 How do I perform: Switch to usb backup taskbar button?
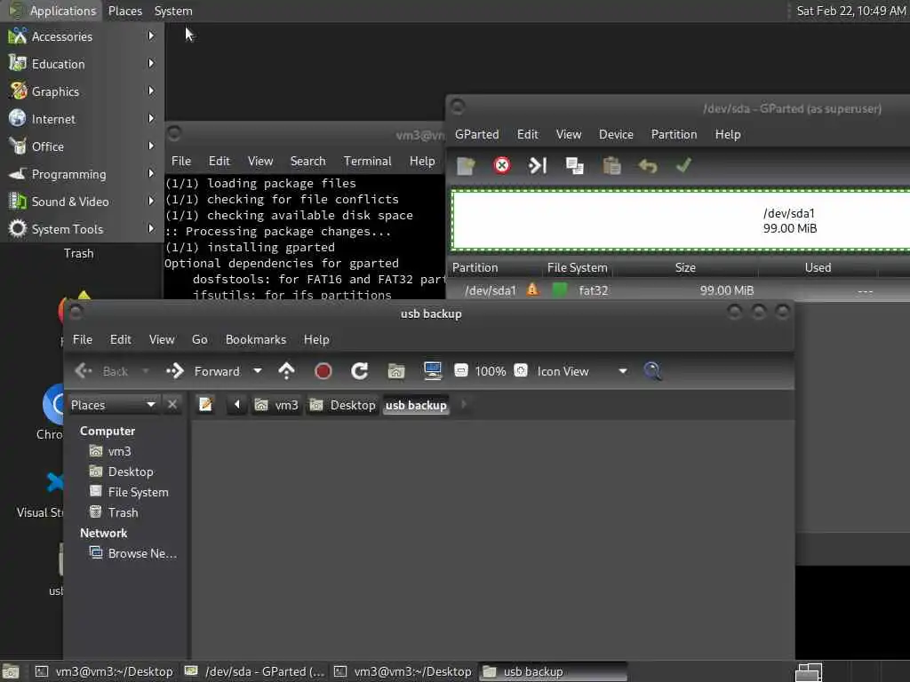[553, 671]
